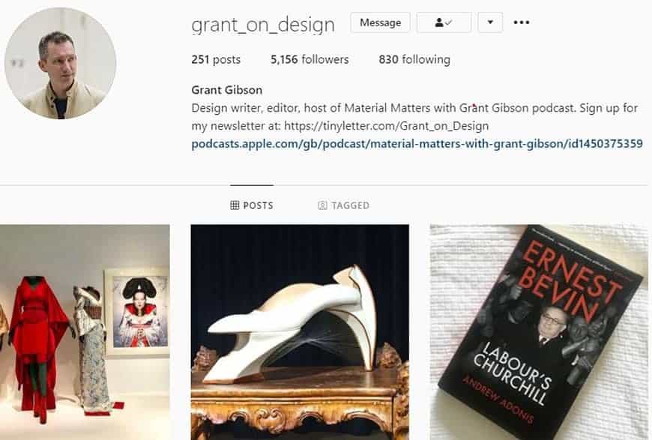
Task: Switch to the TAGGED tab
Action: pyautogui.click(x=343, y=205)
